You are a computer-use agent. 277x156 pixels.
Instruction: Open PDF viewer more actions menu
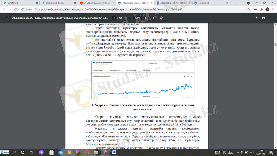[x=271, y=18]
